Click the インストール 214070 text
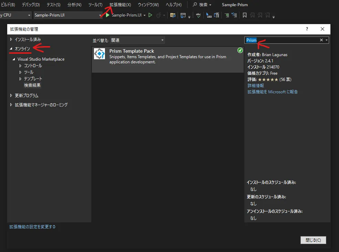 [x=263, y=67]
